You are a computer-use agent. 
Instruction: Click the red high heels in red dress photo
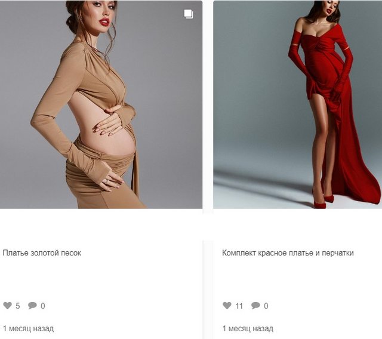point(324,201)
